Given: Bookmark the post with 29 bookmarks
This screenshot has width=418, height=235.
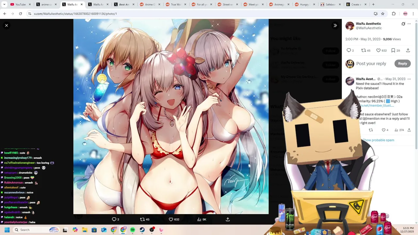Looking at the screenshot, I should (393, 50).
